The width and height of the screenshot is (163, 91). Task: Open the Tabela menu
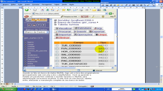pos(57,5)
